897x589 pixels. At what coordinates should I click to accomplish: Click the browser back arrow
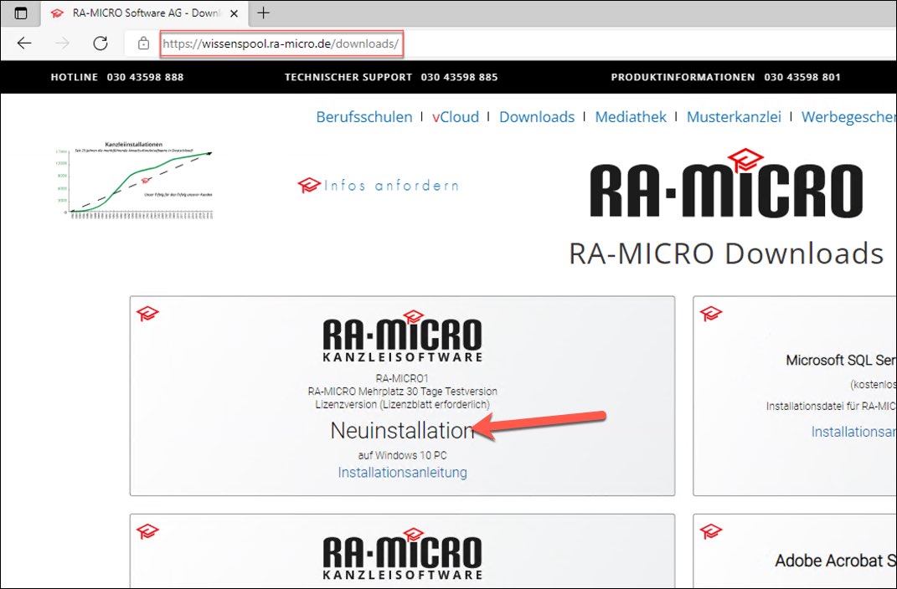pos(24,43)
